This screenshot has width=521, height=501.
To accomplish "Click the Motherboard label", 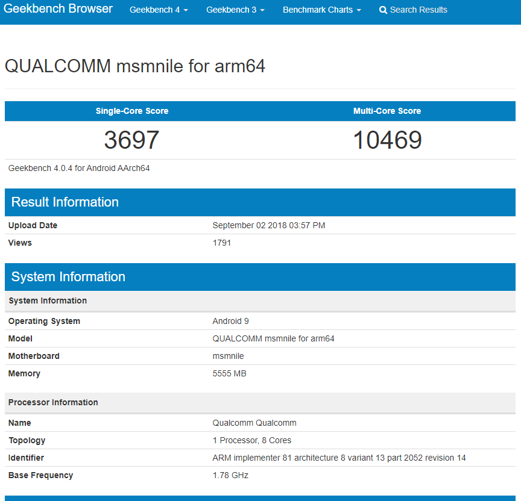I will coord(34,356).
